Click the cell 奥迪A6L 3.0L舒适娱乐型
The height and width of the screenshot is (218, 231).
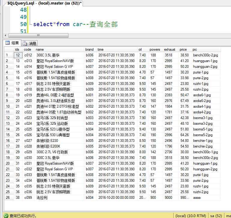point(59,101)
